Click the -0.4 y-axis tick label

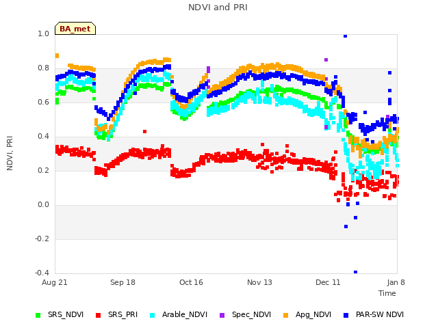point(42,273)
